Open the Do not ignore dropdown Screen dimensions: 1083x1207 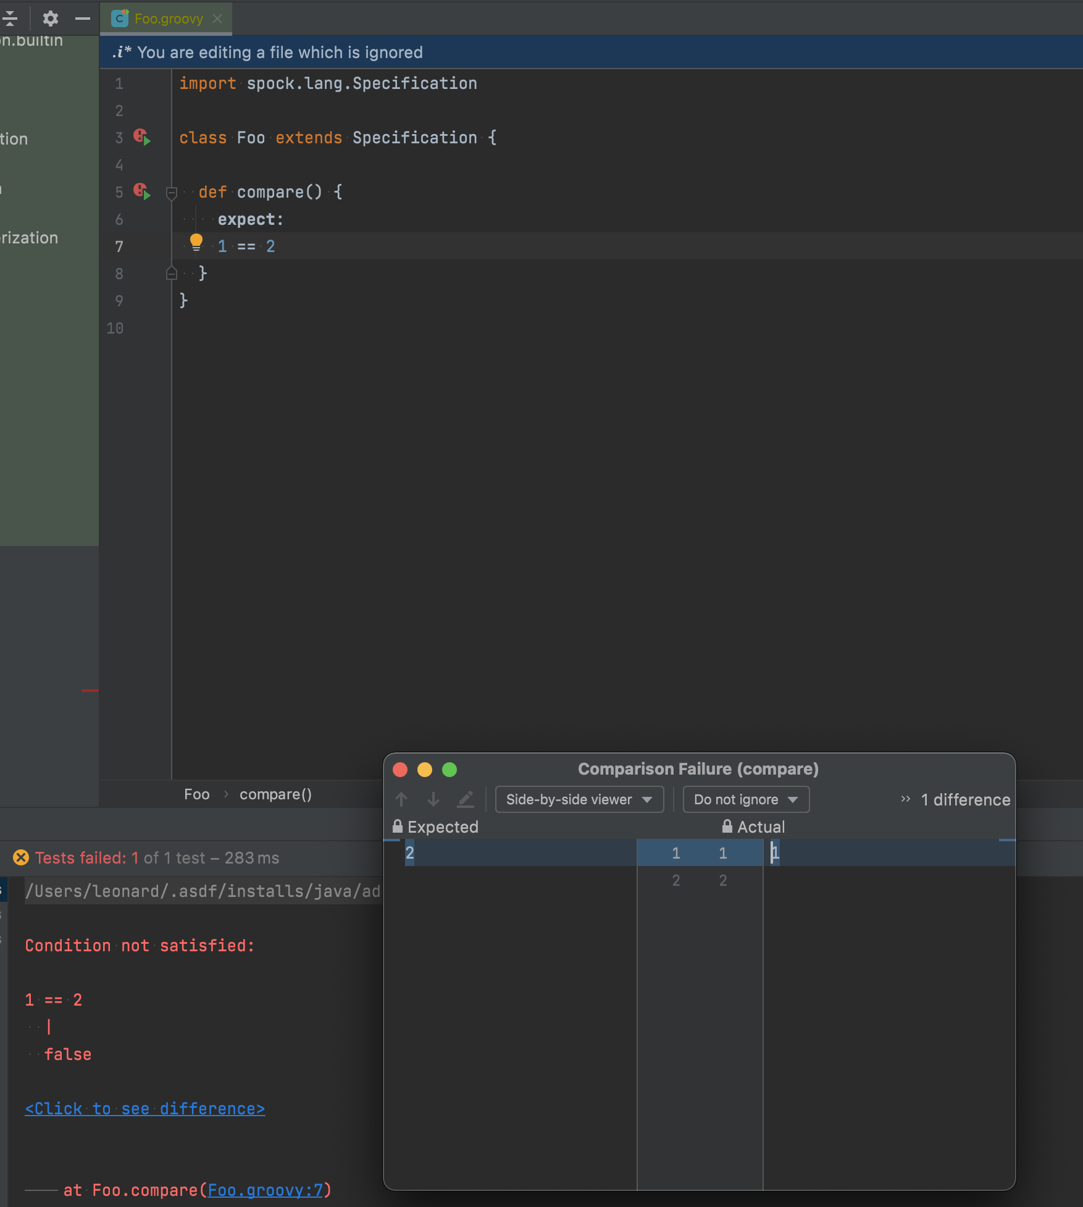(745, 799)
